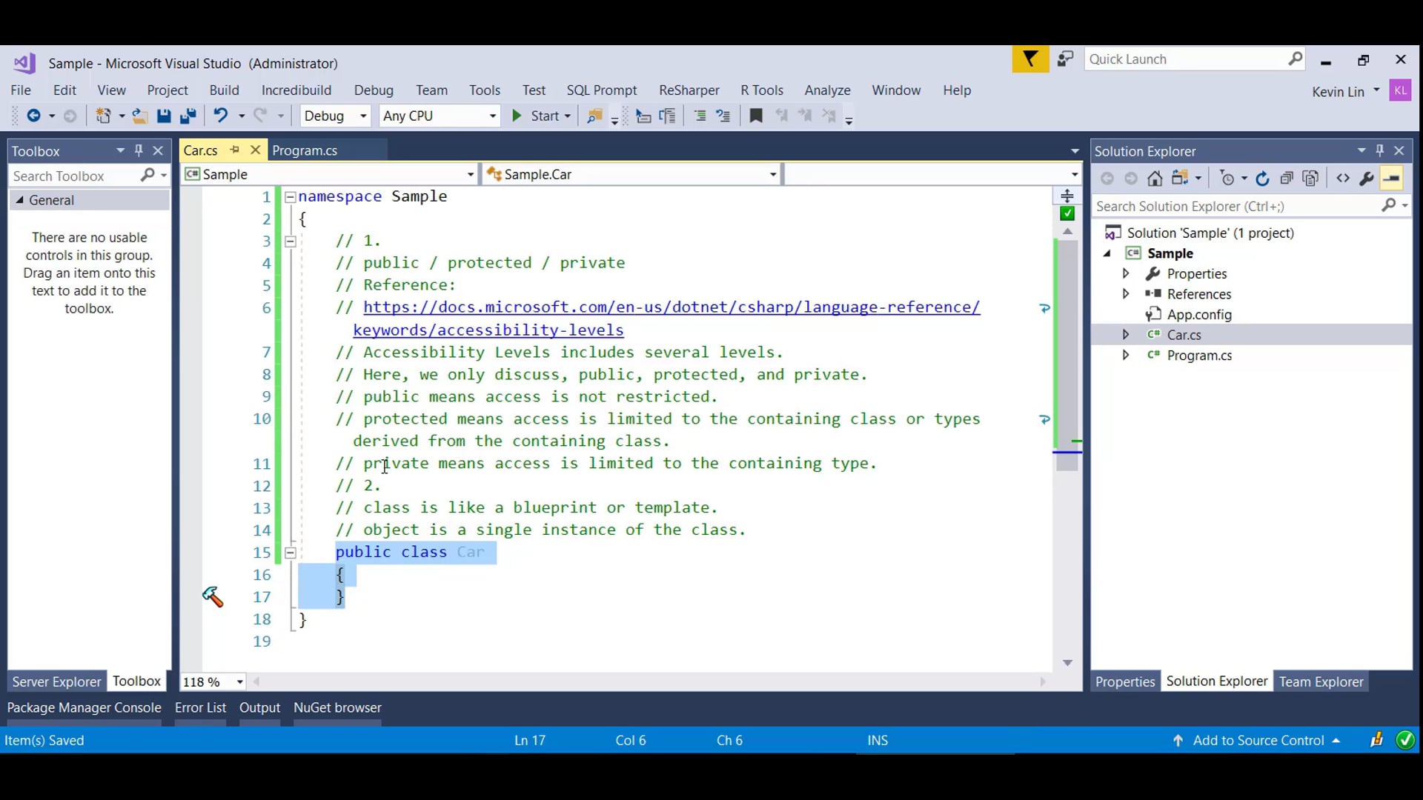Image resolution: width=1423 pixels, height=800 pixels.
Task: Click Refresh in Solution Explorer toolbar
Action: (1263, 179)
